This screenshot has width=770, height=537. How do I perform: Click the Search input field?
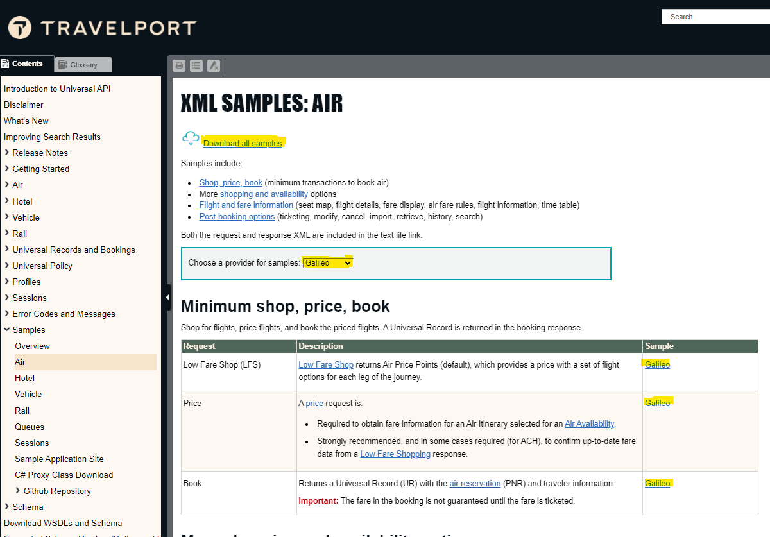pyautogui.click(x=715, y=16)
